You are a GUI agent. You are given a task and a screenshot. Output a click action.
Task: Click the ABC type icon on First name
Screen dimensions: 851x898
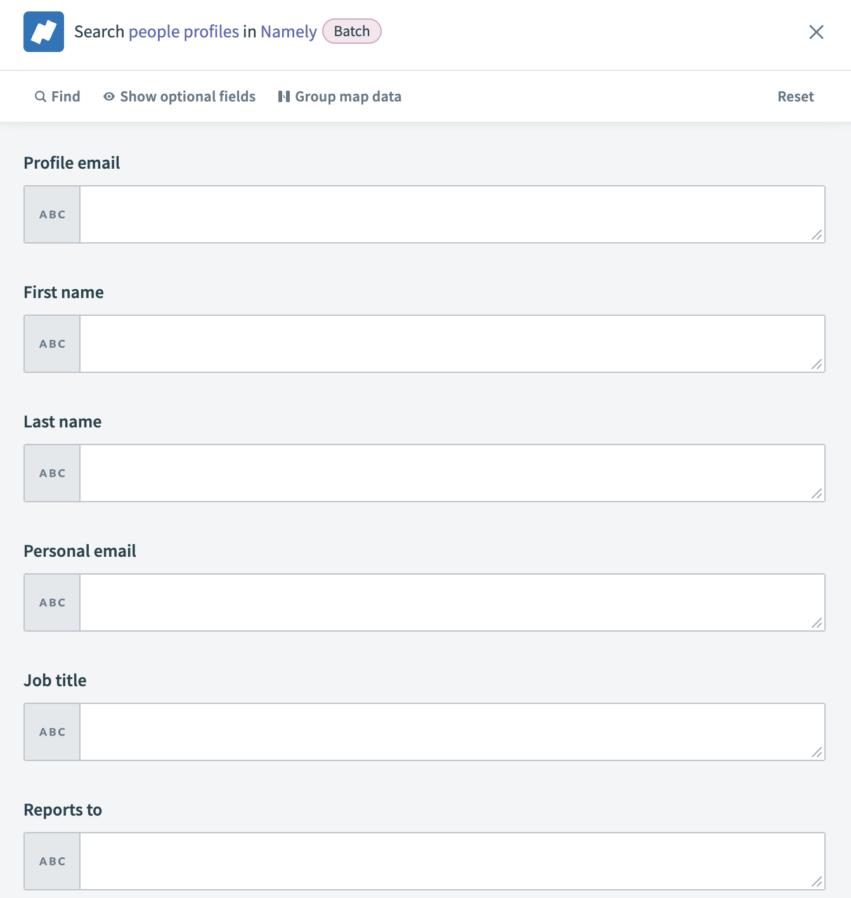(x=51, y=343)
